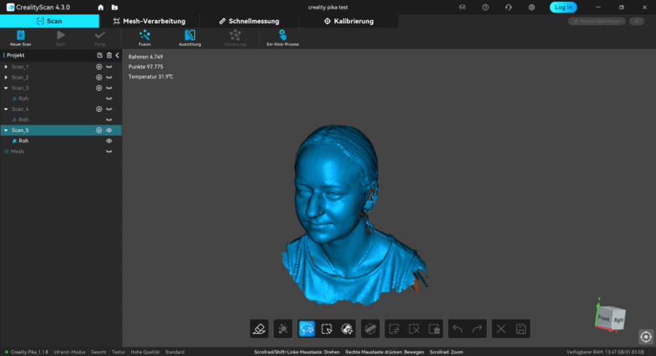The width and height of the screenshot is (656, 356).
Task: Click the Front face of view cube
Action: coord(603,318)
